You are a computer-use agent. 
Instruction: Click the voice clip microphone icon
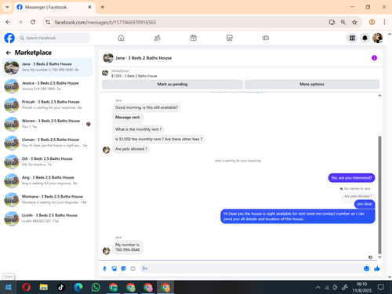pyautogui.click(x=104, y=268)
